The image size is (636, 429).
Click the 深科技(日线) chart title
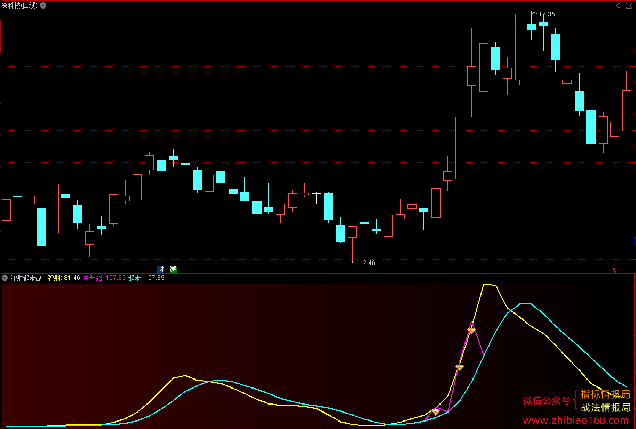pos(20,6)
